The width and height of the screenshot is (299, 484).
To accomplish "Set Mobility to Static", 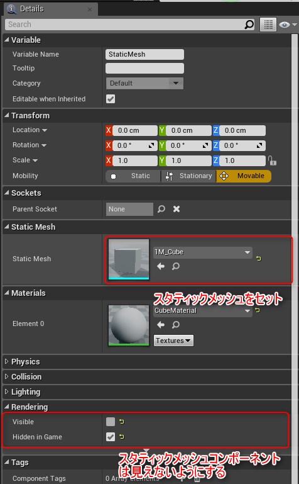I will [x=133, y=176].
